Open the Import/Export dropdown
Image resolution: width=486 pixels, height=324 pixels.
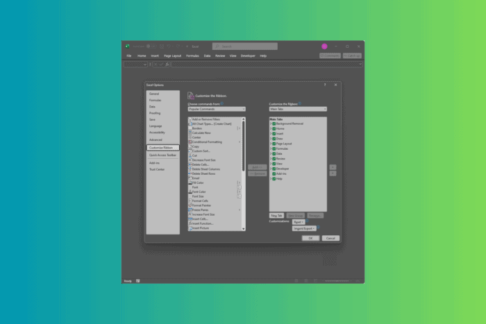304,228
